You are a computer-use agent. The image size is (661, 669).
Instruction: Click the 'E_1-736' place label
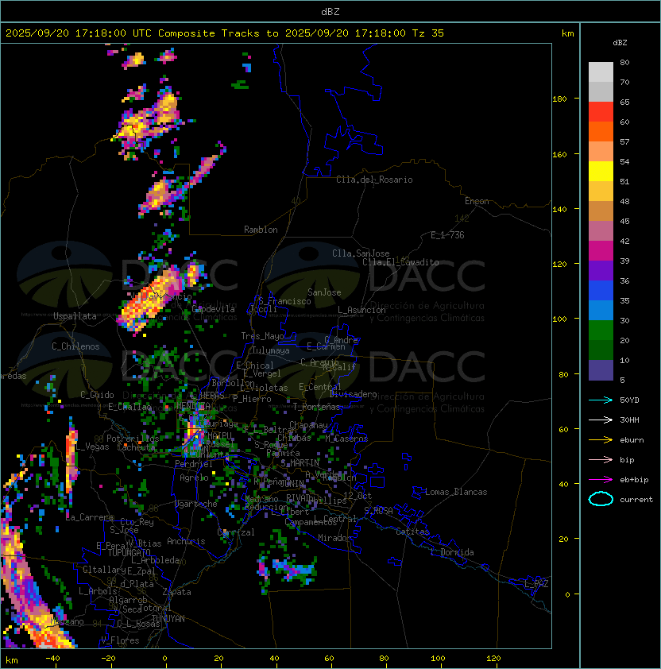coord(447,235)
